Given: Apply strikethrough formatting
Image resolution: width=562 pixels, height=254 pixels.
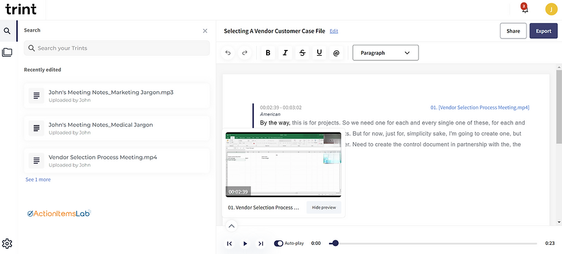Looking at the screenshot, I should 302,53.
